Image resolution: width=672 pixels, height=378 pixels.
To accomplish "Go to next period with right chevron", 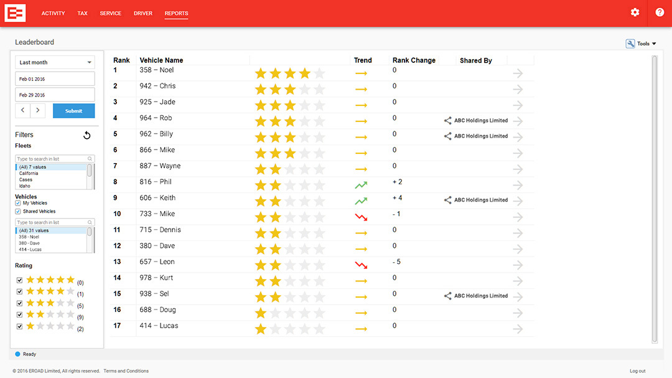I will [x=38, y=111].
